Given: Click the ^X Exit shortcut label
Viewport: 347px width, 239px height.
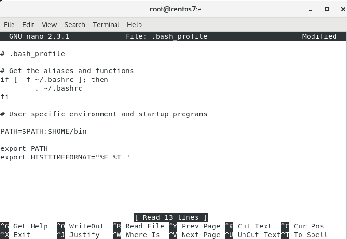Looking at the screenshot, I should click(x=16, y=235).
